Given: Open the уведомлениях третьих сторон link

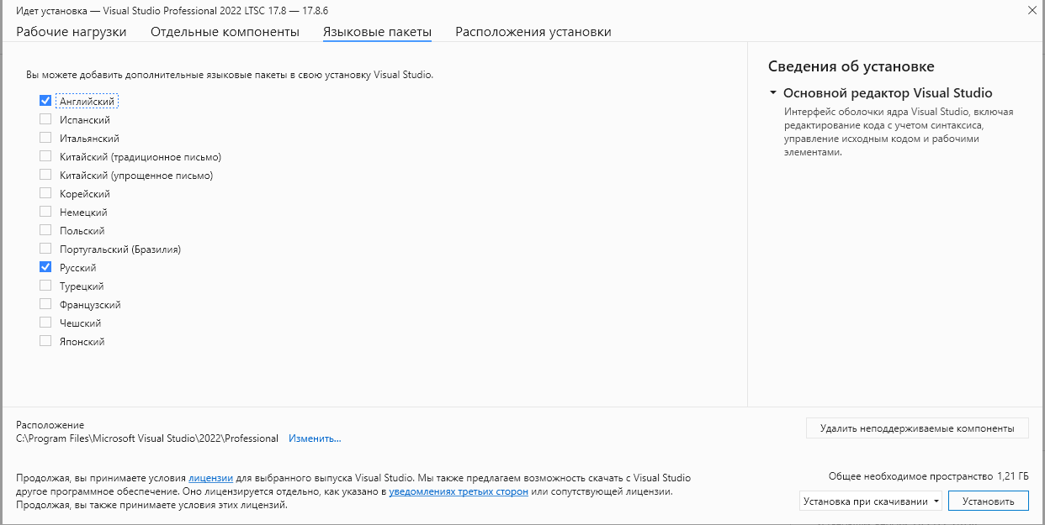Looking at the screenshot, I should (459, 491).
